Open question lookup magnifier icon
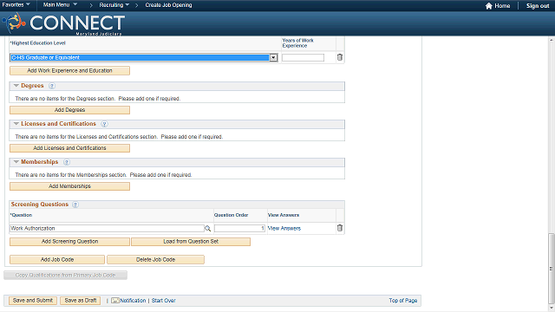 208,229
